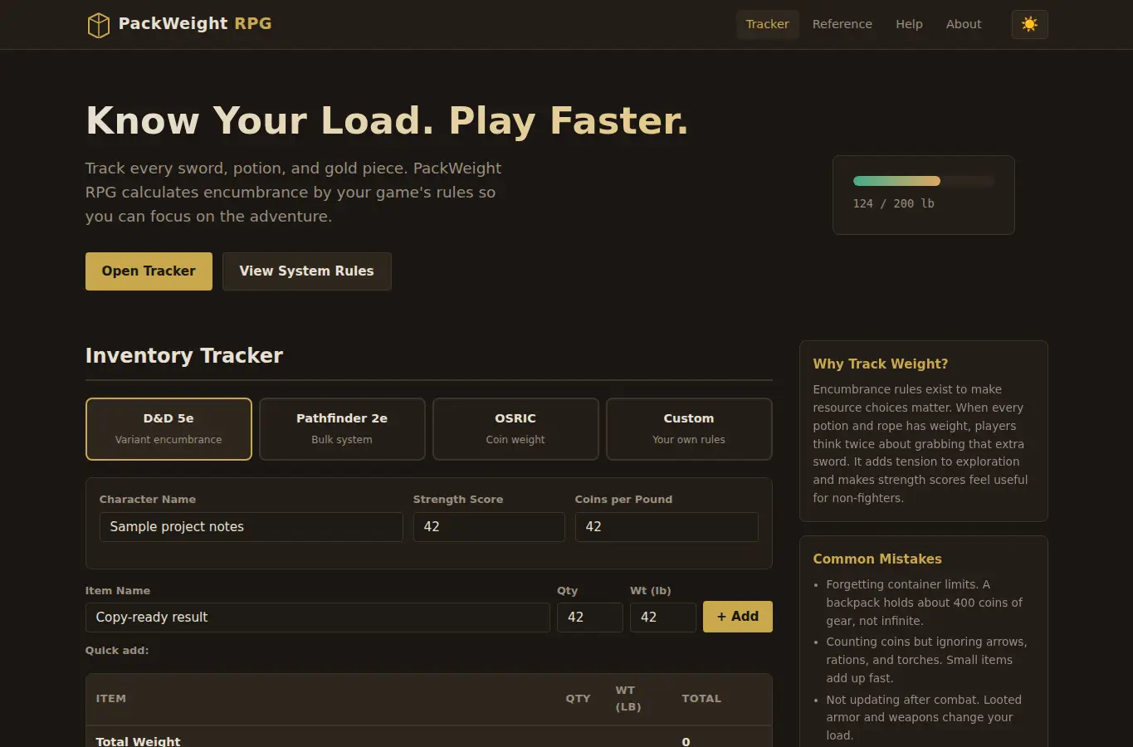This screenshot has height=747, width=1133.
Task: Click 'Counting coins but ignoring arrows' bullet
Action: pos(926,660)
